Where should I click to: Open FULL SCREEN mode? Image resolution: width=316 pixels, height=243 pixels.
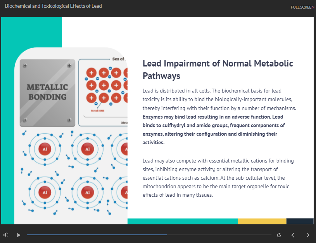[302, 7]
